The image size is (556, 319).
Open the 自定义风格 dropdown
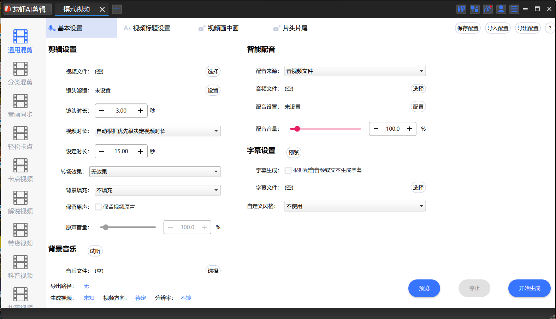[x=355, y=206]
